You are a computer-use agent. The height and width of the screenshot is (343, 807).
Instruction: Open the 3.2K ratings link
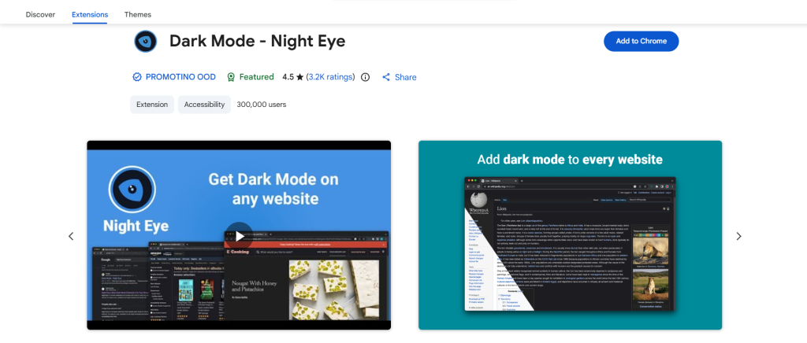pyautogui.click(x=330, y=77)
